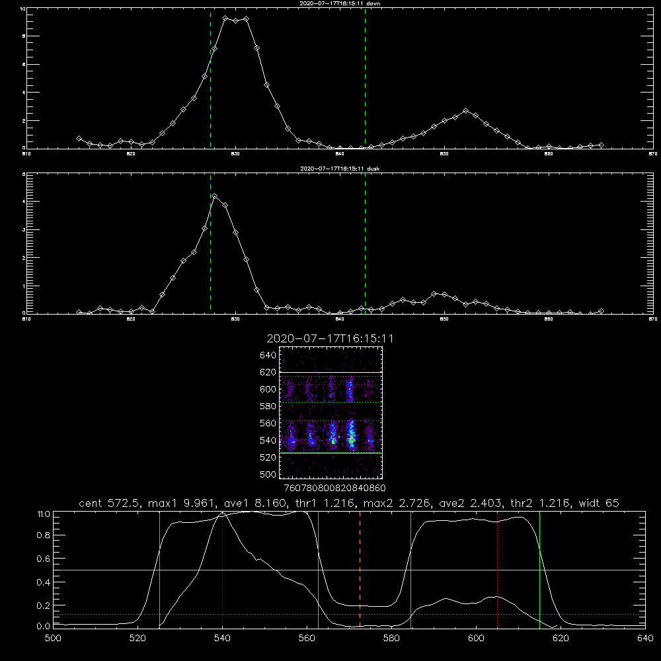
Task: Click the '560' y-axis label beside the heatmap
Action: [268, 423]
